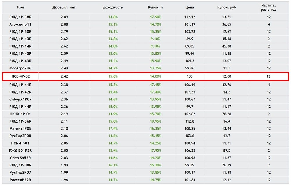291x185 pixels.
Task: Sort by the Дюрация, лет column header
Action: [x=64, y=7]
